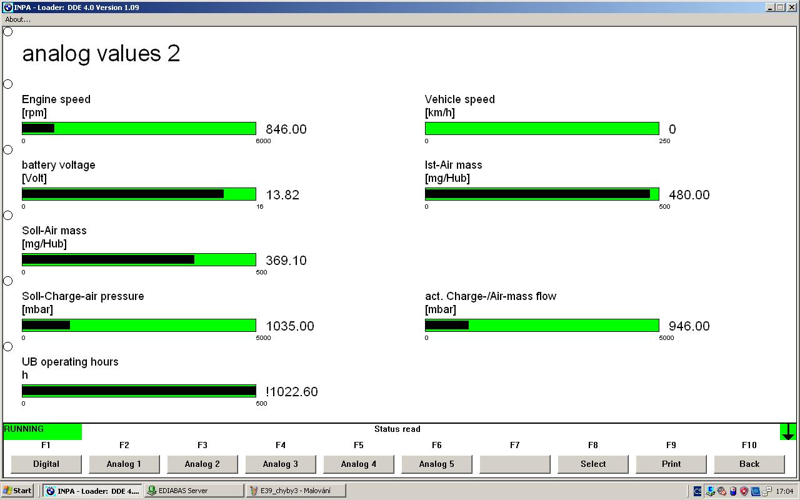Open the Windows Start menu

coord(17,491)
